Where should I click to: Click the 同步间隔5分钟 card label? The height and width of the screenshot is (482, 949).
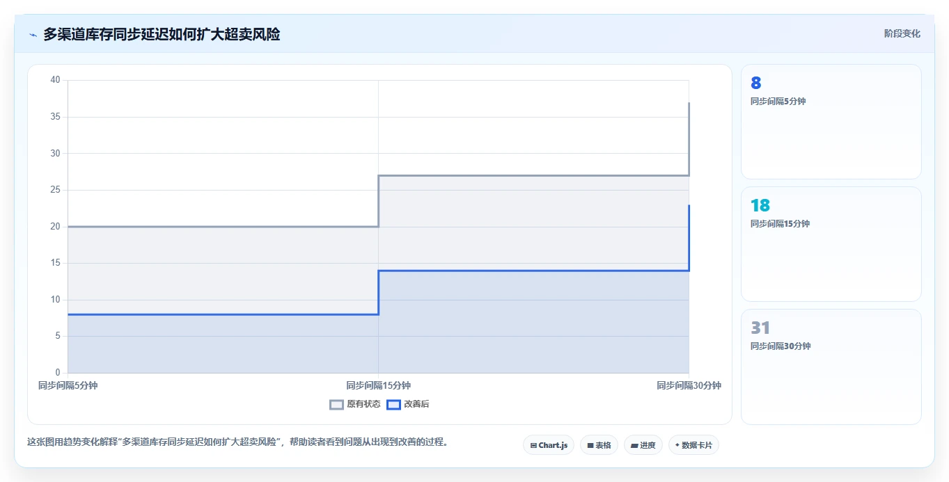[778, 102]
